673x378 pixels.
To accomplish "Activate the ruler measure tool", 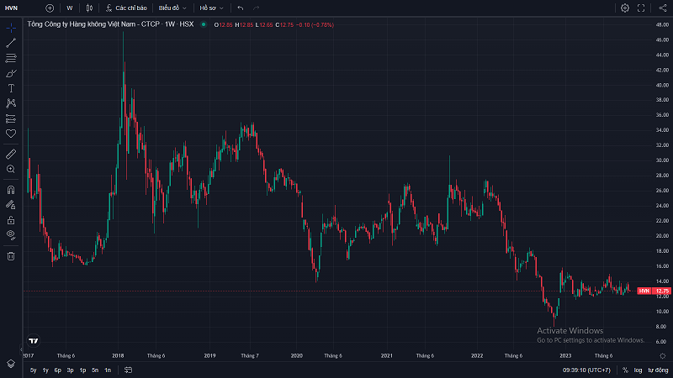I will click(x=11, y=154).
